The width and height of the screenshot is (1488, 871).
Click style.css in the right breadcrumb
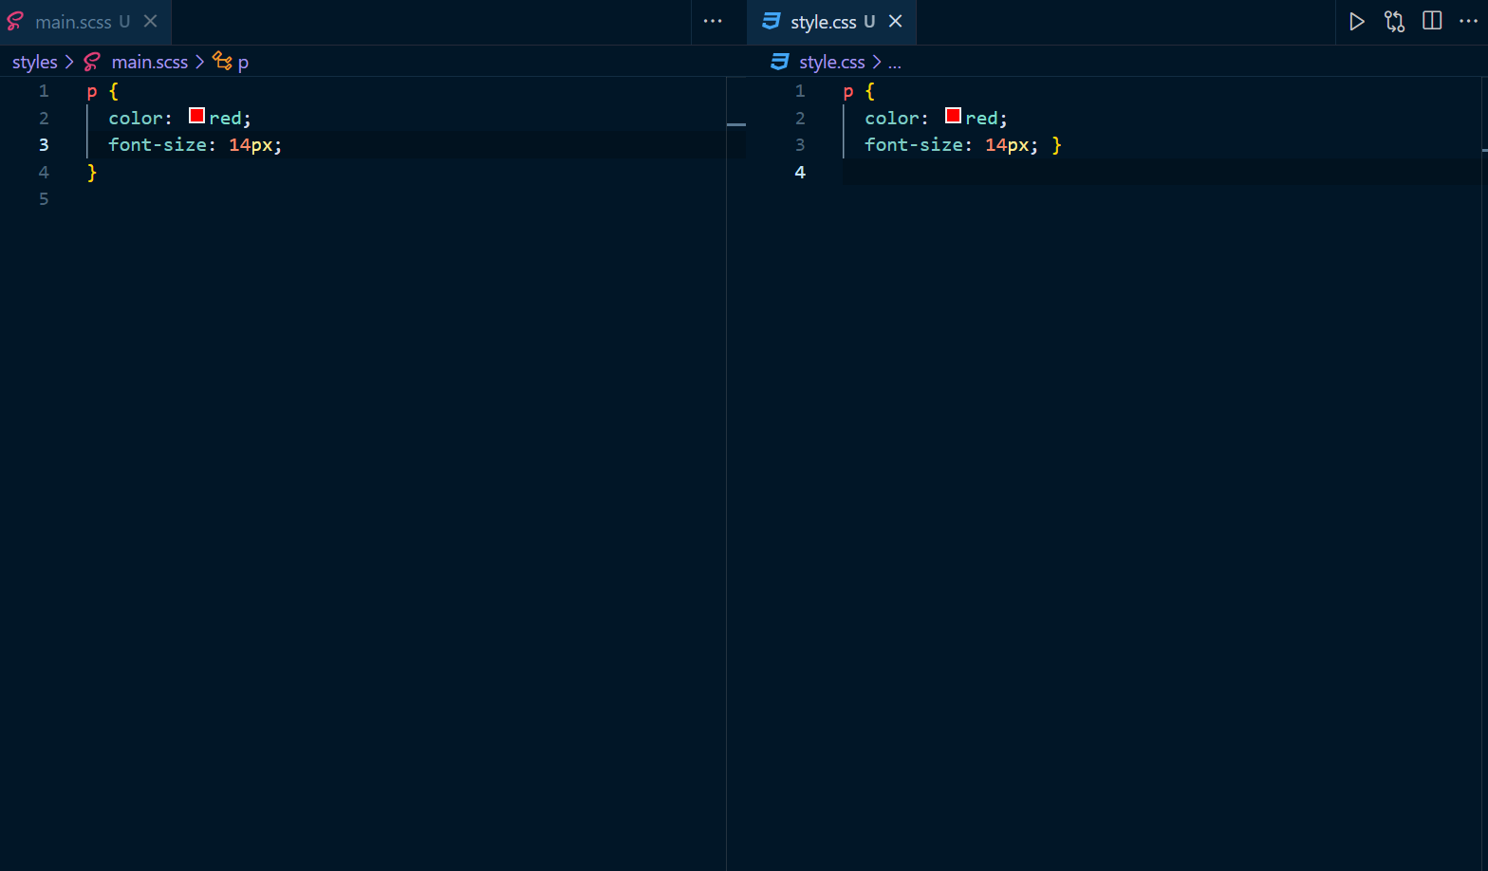click(x=832, y=62)
